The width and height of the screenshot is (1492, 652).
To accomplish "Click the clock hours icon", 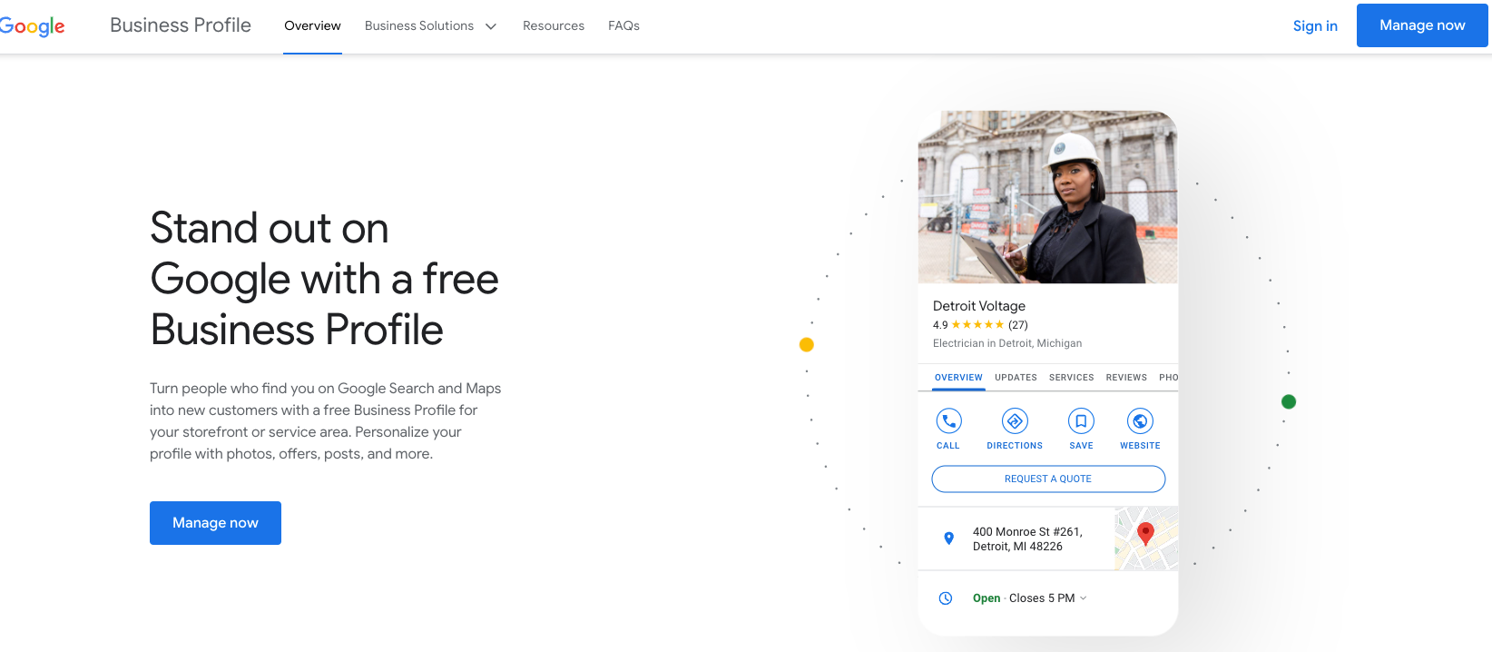I will point(945,598).
